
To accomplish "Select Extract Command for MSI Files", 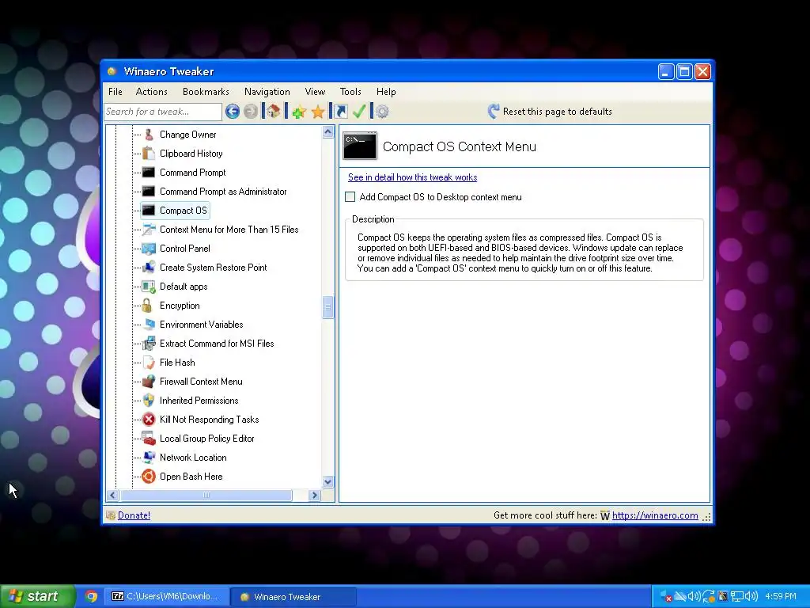I will [217, 344].
